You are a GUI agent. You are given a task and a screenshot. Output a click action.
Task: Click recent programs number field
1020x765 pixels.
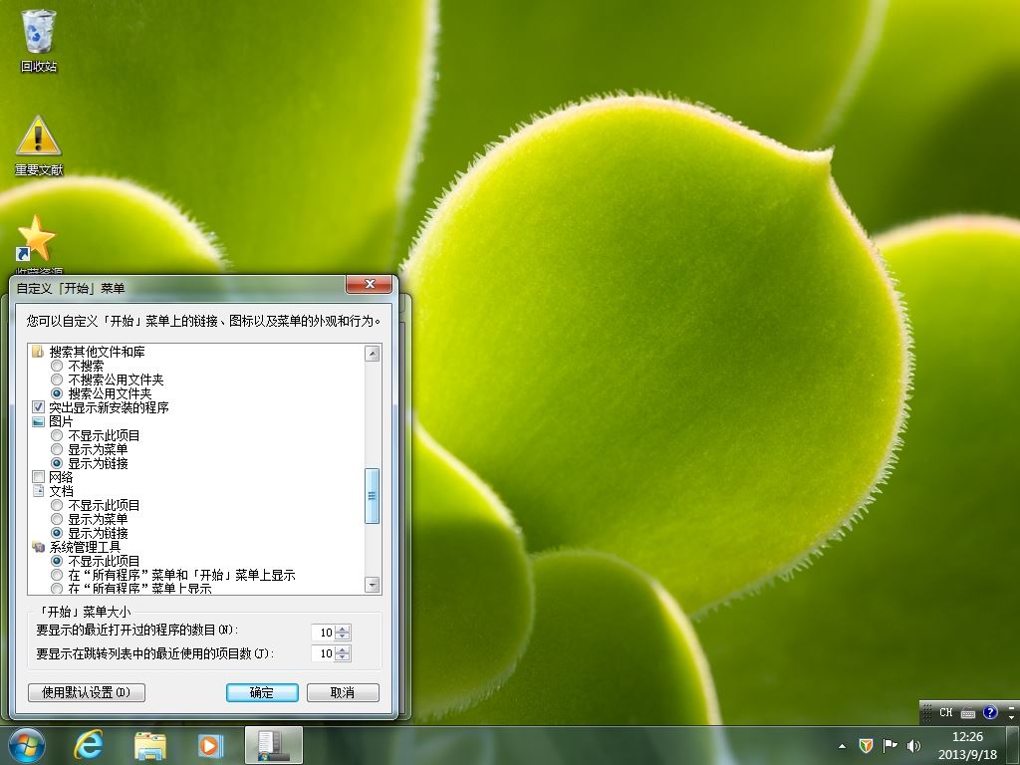click(324, 633)
